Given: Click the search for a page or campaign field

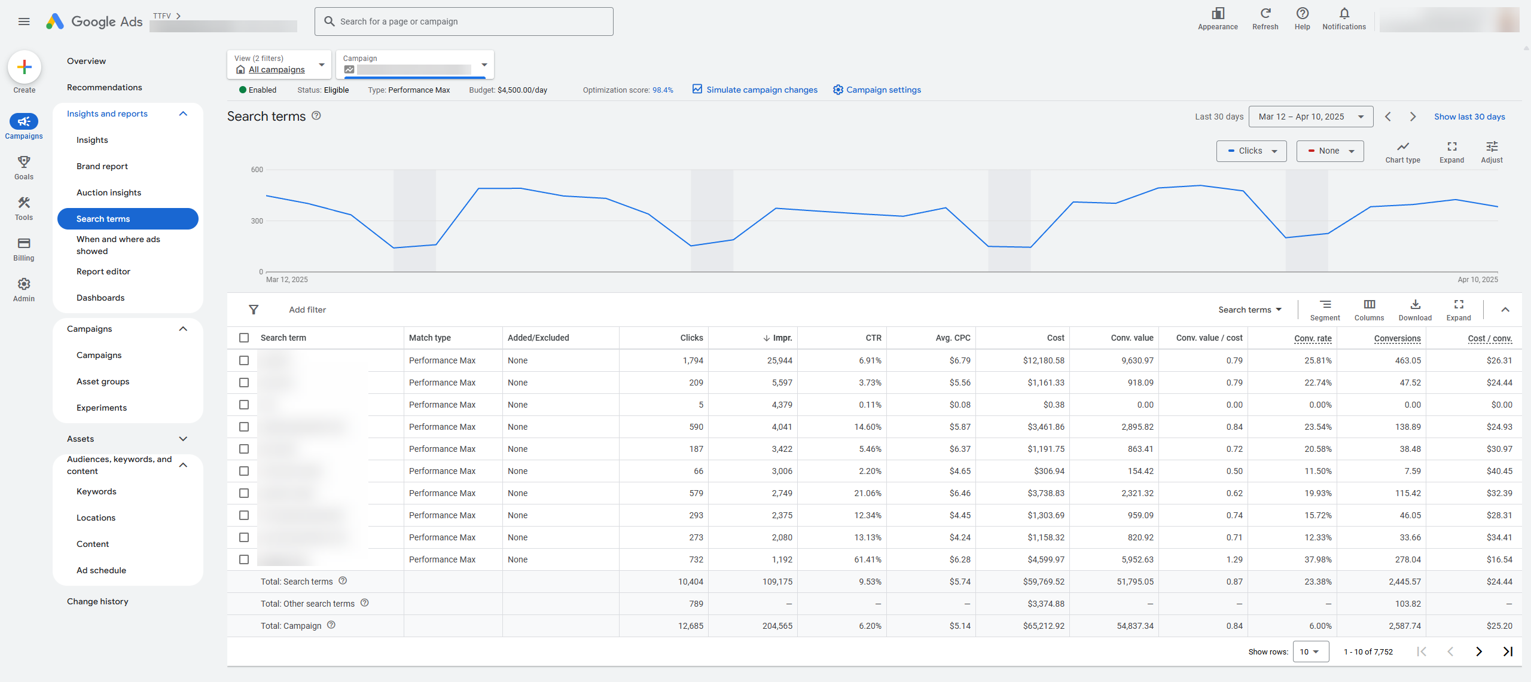Looking at the screenshot, I should tap(463, 22).
